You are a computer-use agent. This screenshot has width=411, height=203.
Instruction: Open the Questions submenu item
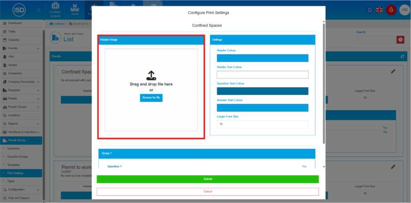(x=13, y=149)
